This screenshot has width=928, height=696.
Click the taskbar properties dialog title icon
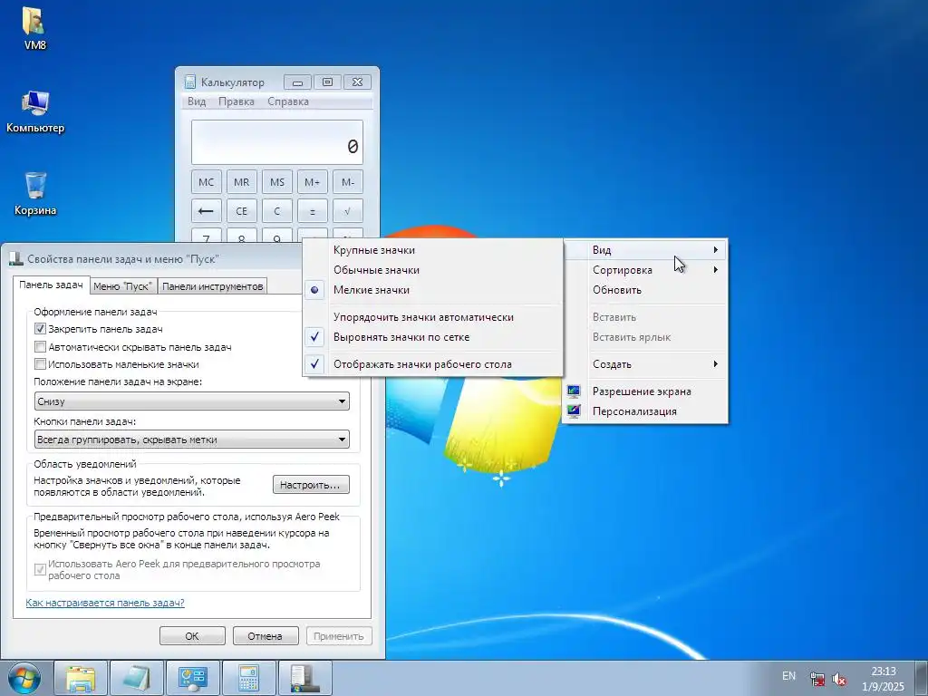(x=16, y=258)
